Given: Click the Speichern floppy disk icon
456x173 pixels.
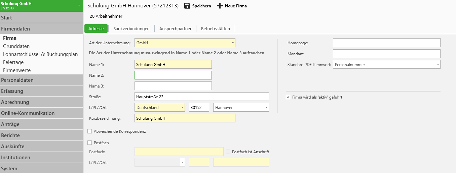Looking at the screenshot, I should (x=187, y=6).
